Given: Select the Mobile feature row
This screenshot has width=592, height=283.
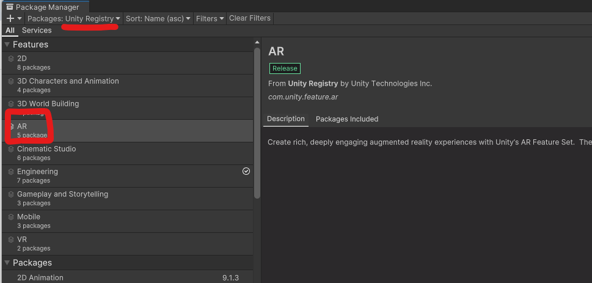Looking at the screenshot, I should coord(128,221).
